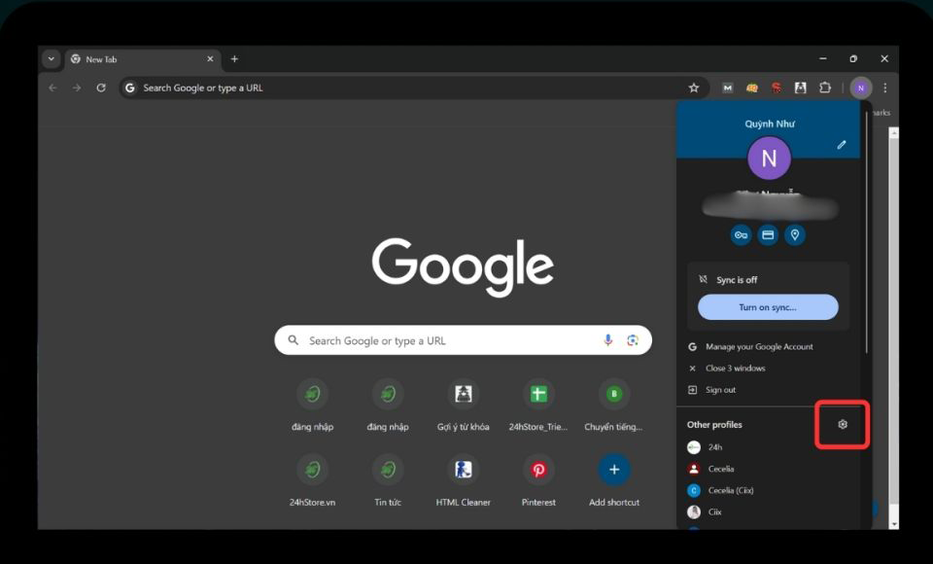This screenshot has height=564, width=933.
Task: Open Google Lens image search icon
Action: [633, 340]
